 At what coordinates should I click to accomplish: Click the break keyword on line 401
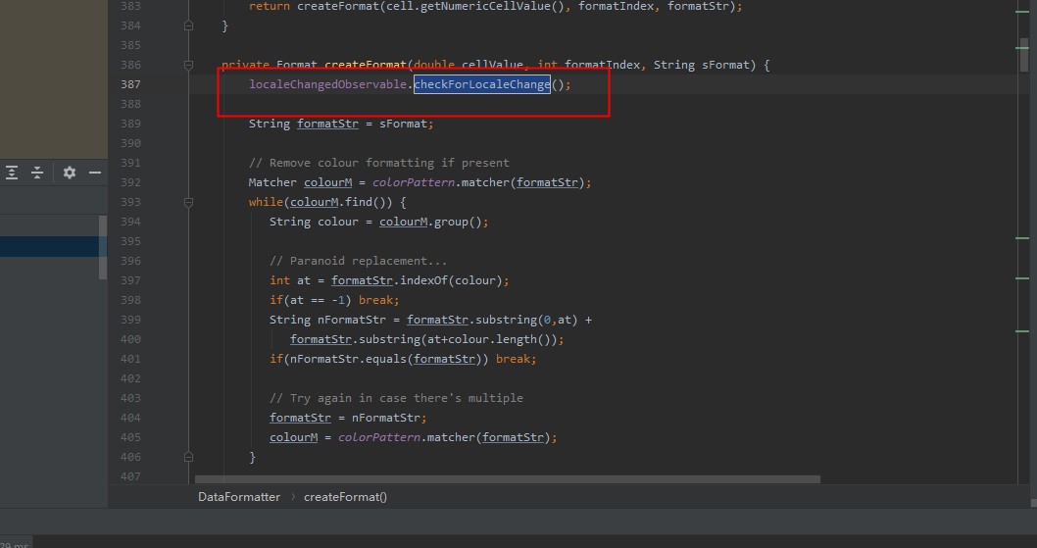[514, 359]
